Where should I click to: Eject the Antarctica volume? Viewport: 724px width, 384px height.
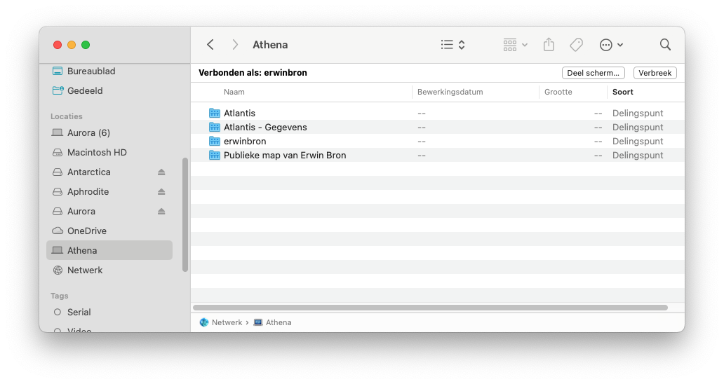[161, 172]
